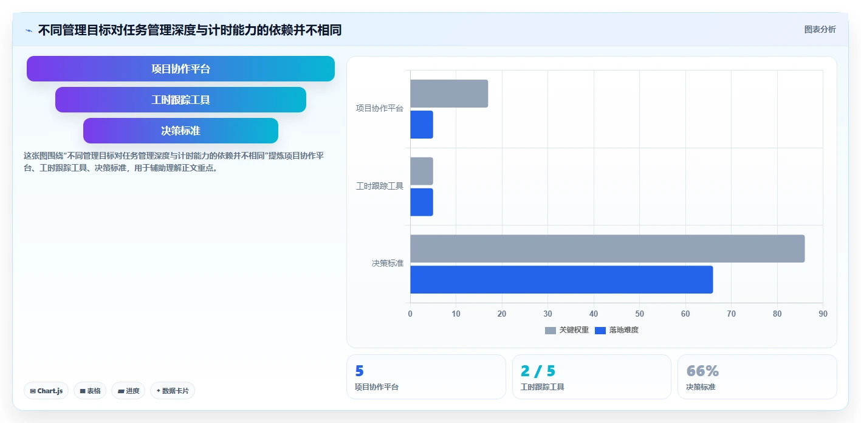Click the 进度 tag chip
861x423 pixels.
coord(128,391)
